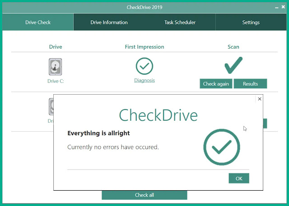The width and height of the screenshot is (289, 206).
Task: Click the 'Currently no errors have occured.' text
Action: point(113,147)
